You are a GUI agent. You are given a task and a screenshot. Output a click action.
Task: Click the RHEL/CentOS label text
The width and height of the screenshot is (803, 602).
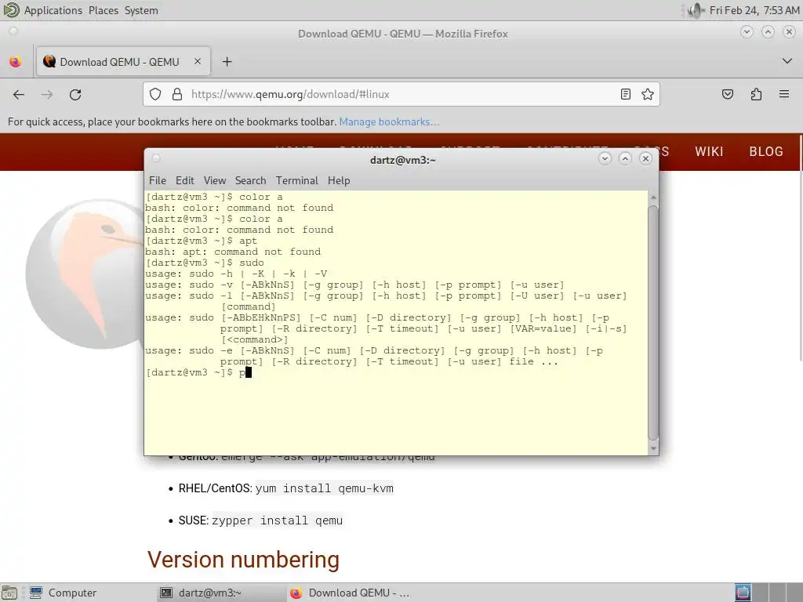tap(215, 488)
